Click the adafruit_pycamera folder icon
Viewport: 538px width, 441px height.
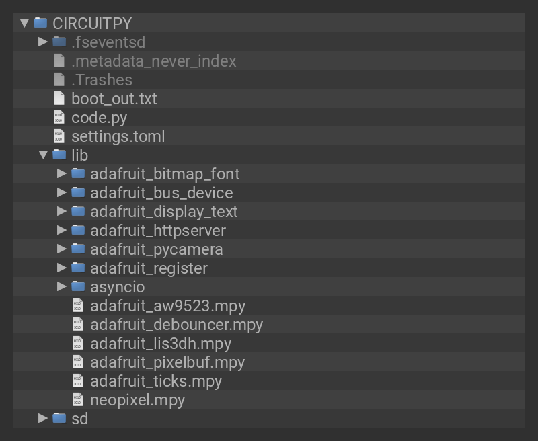tap(78, 249)
